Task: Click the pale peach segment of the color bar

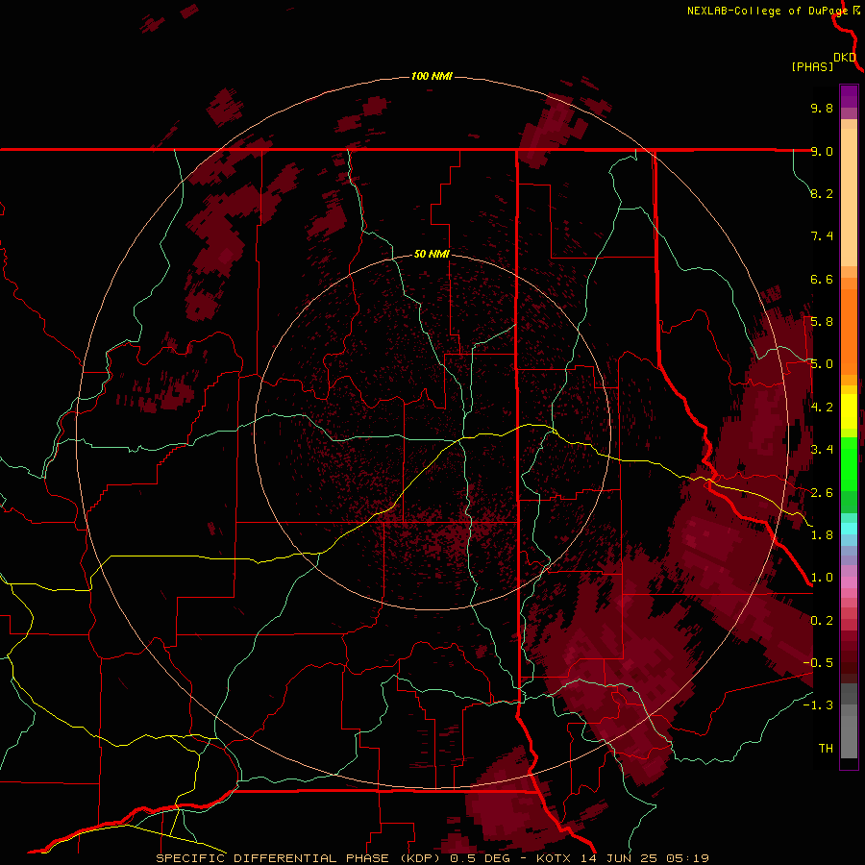Action: [849, 199]
